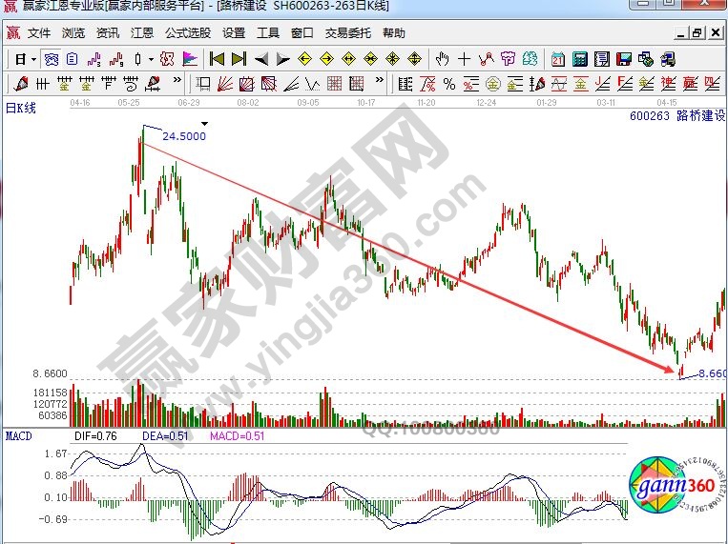Click the gray left triangle arrow
This screenshot has width=728, height=544.
click(x=260, y=59)
